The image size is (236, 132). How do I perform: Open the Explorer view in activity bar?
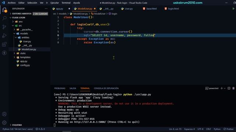tap(4, 10)
